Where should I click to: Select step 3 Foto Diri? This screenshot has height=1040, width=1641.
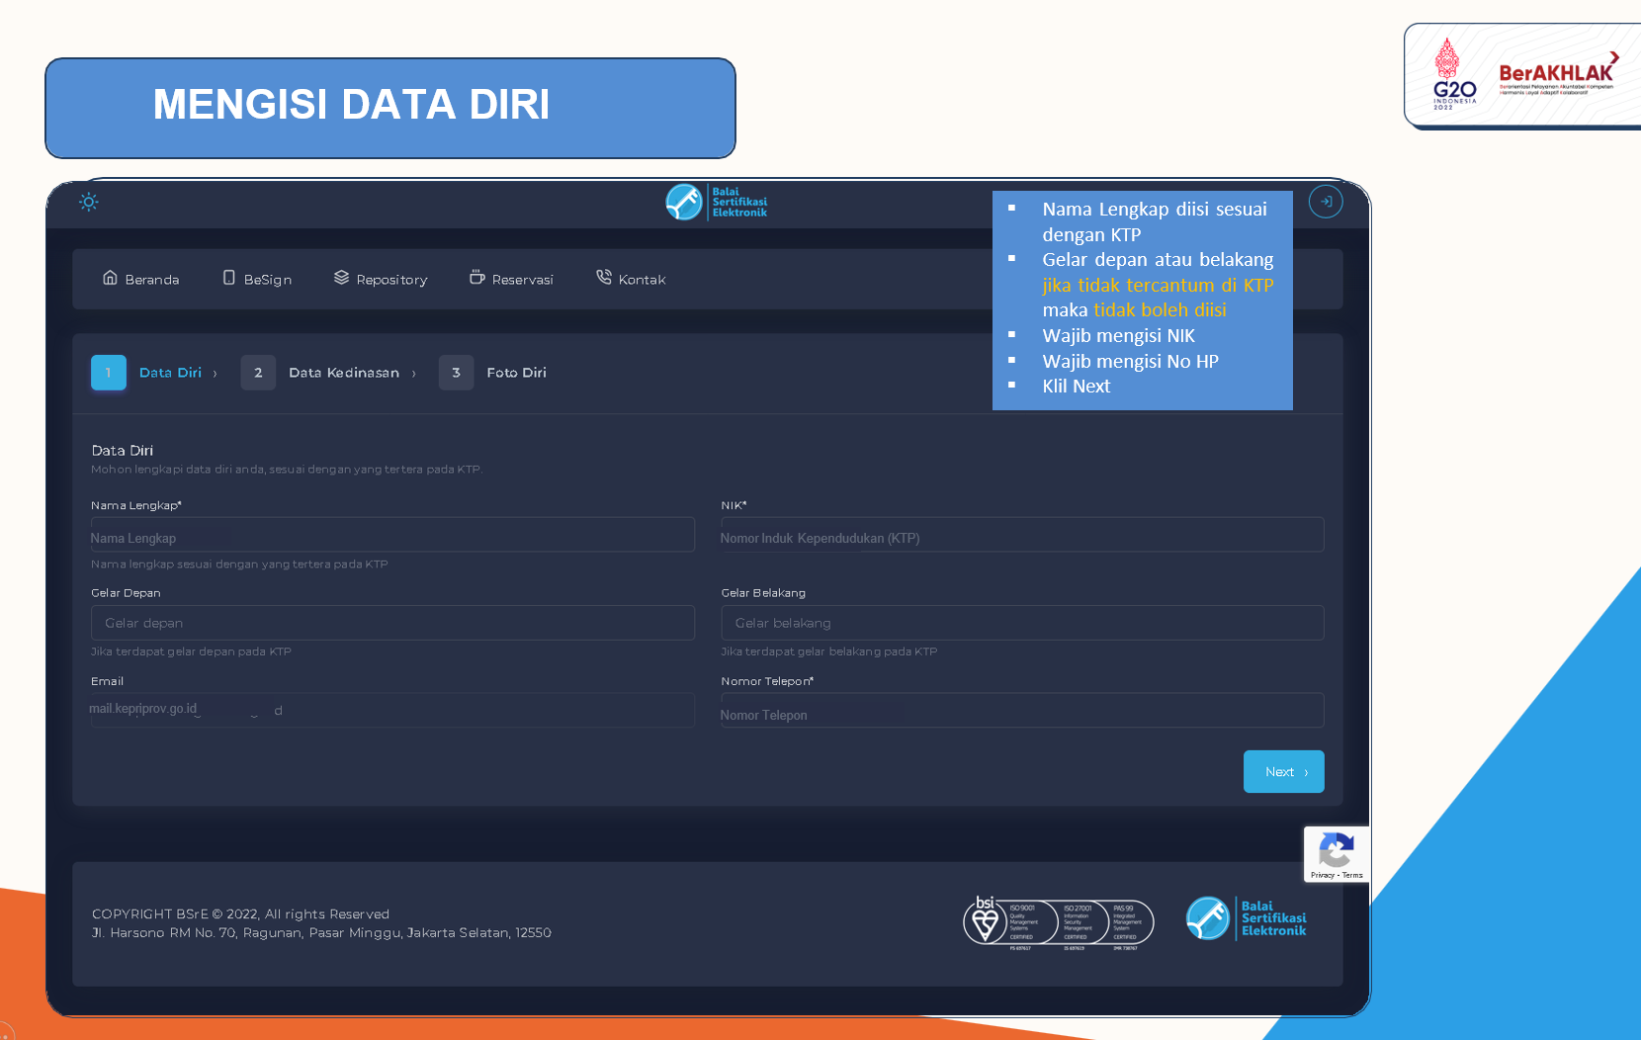click(x=456, y=373)
